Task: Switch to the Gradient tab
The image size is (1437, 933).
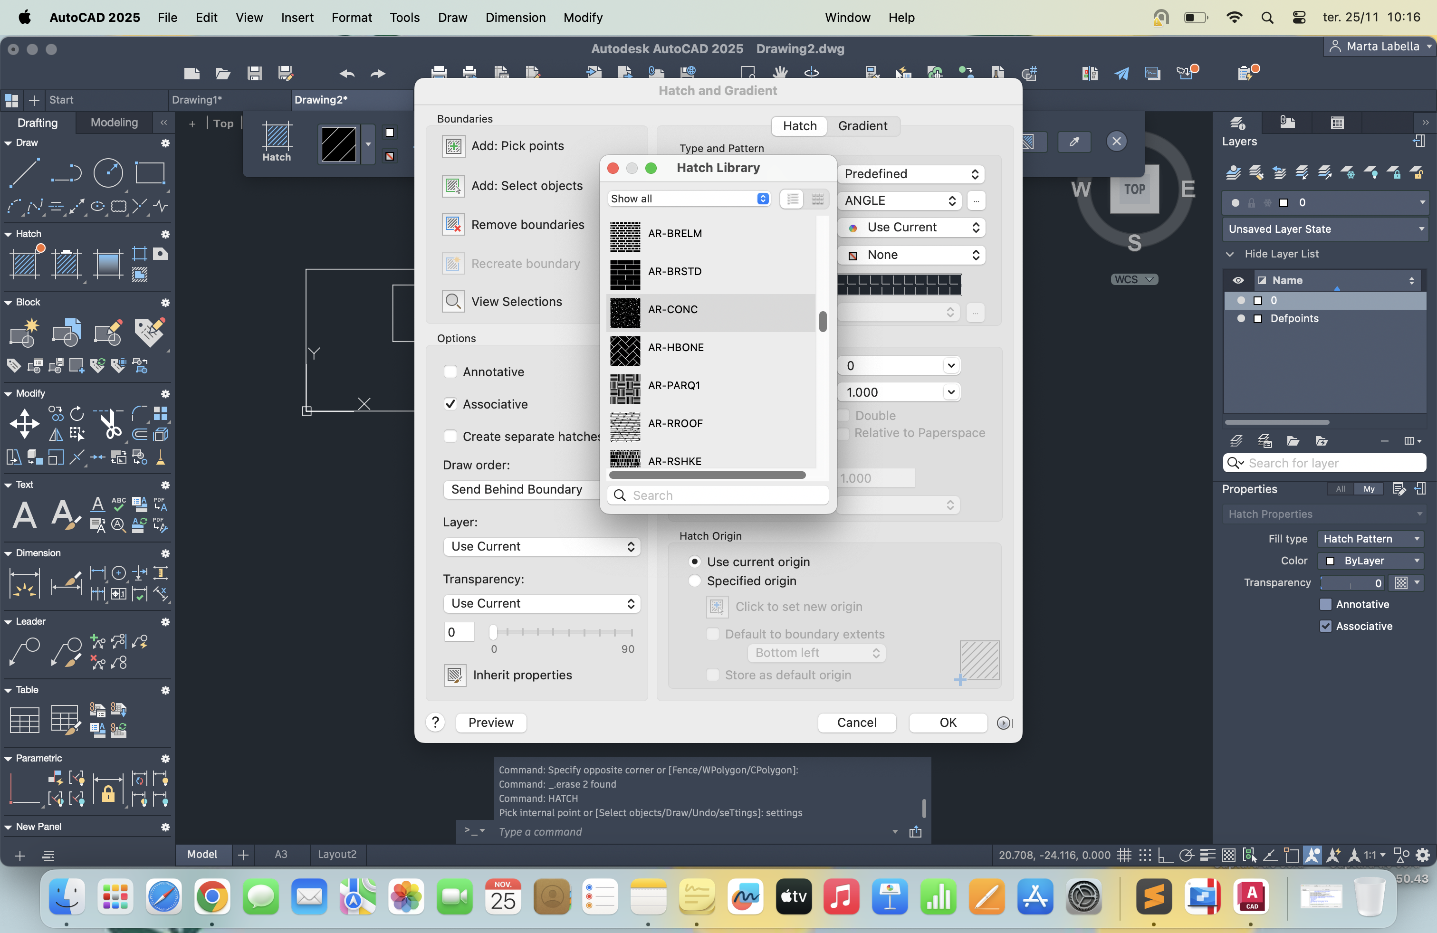Action: 862,125
